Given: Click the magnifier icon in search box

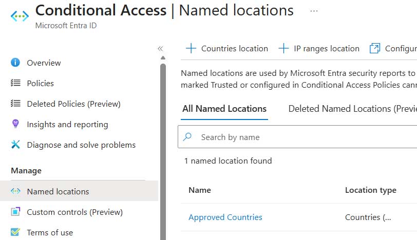Looking at the screenshot, I should click(x=188, y=137).
